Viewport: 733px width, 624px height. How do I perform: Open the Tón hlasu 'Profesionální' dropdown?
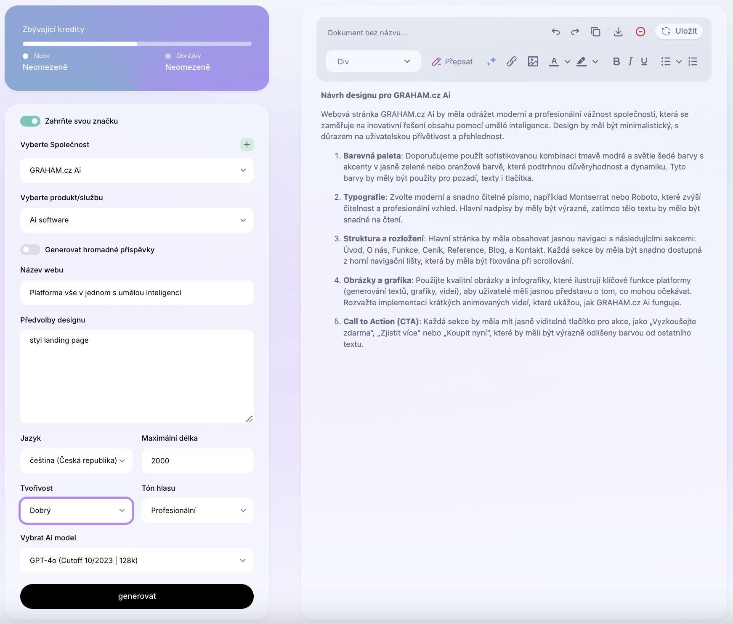coord(197,510)
